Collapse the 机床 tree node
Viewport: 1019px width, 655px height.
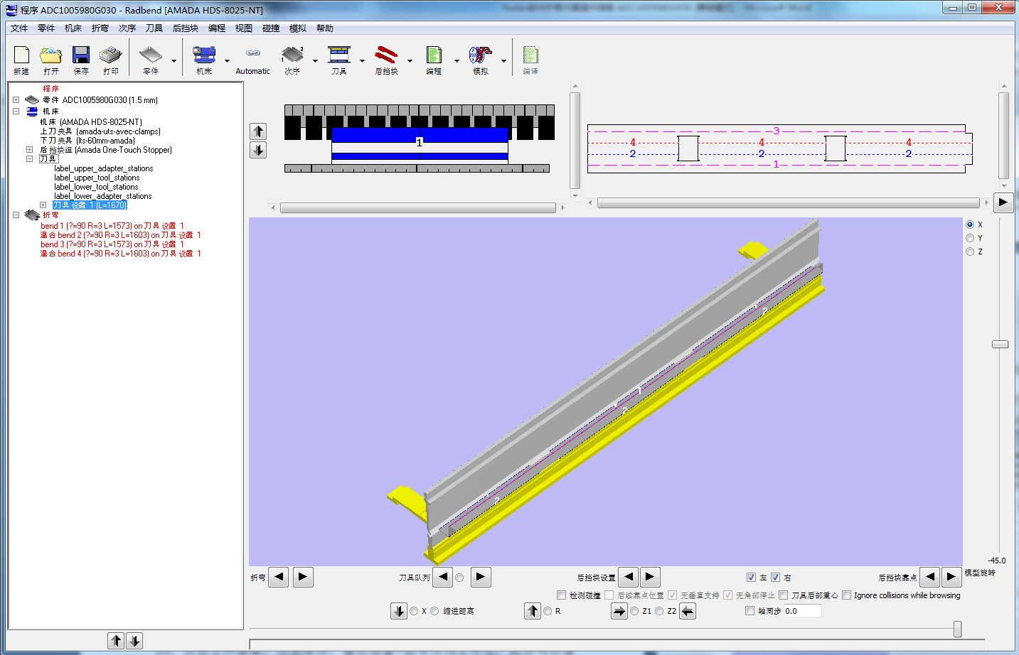[16, 112]
